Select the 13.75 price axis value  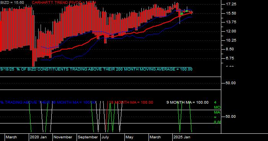click(x=231, y=22)
